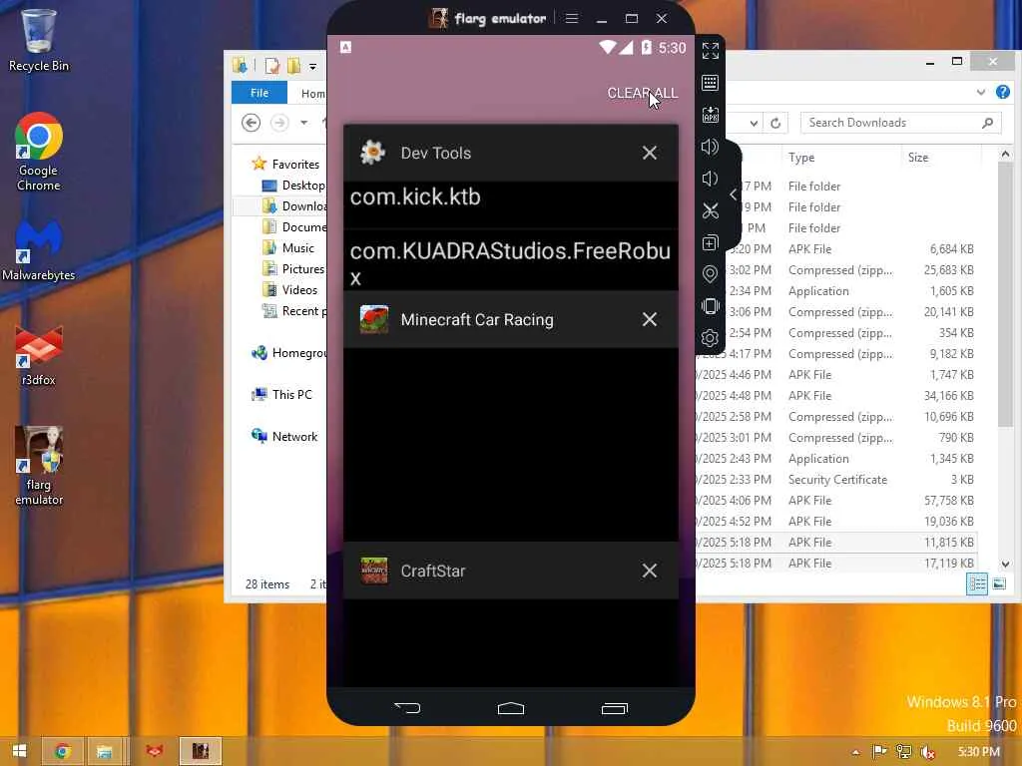Sort files by Size column header
This screenshot has width=1022, height=766.
pyautogui.click(x=918, y=158)
